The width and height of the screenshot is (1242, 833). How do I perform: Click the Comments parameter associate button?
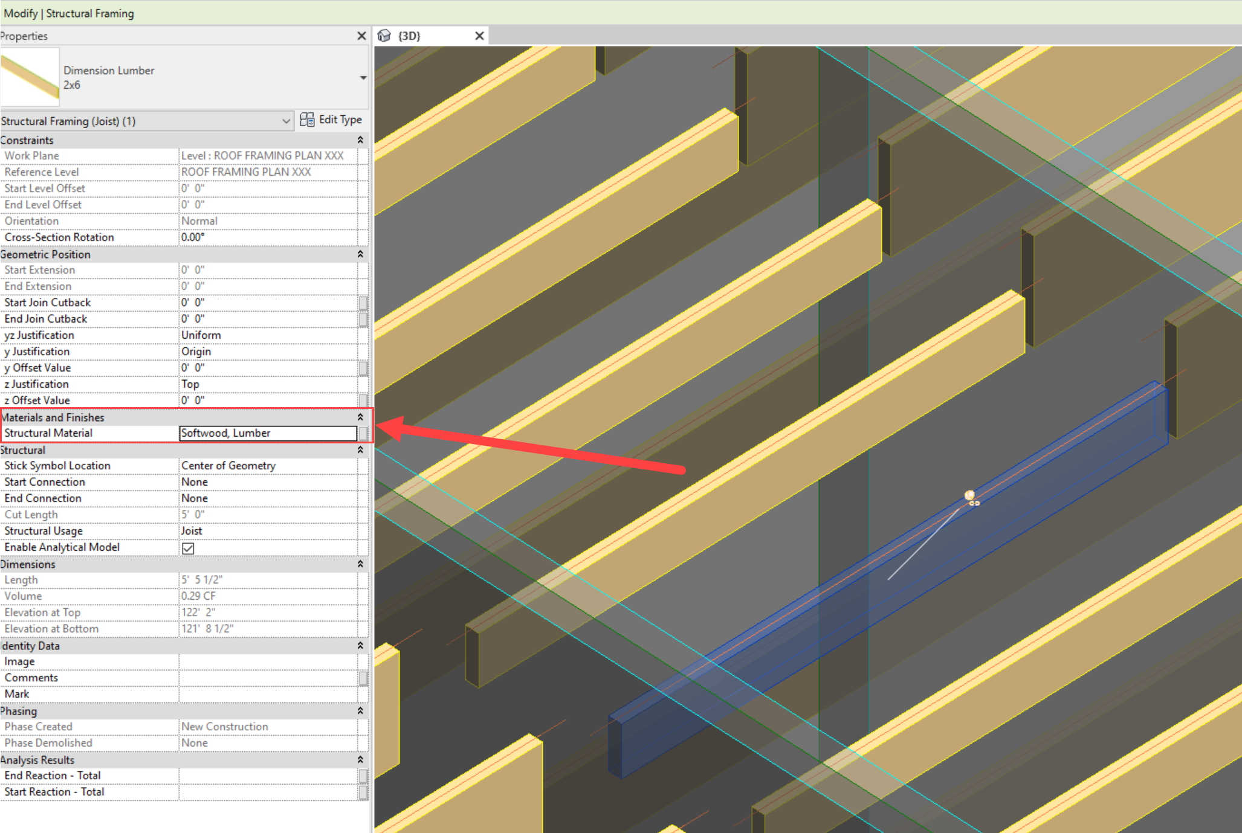click(x=363, y=678)
